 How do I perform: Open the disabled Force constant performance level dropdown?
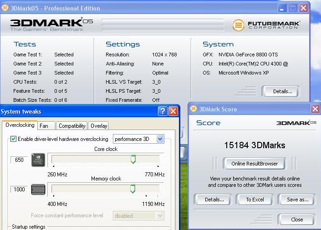point(138,216)
